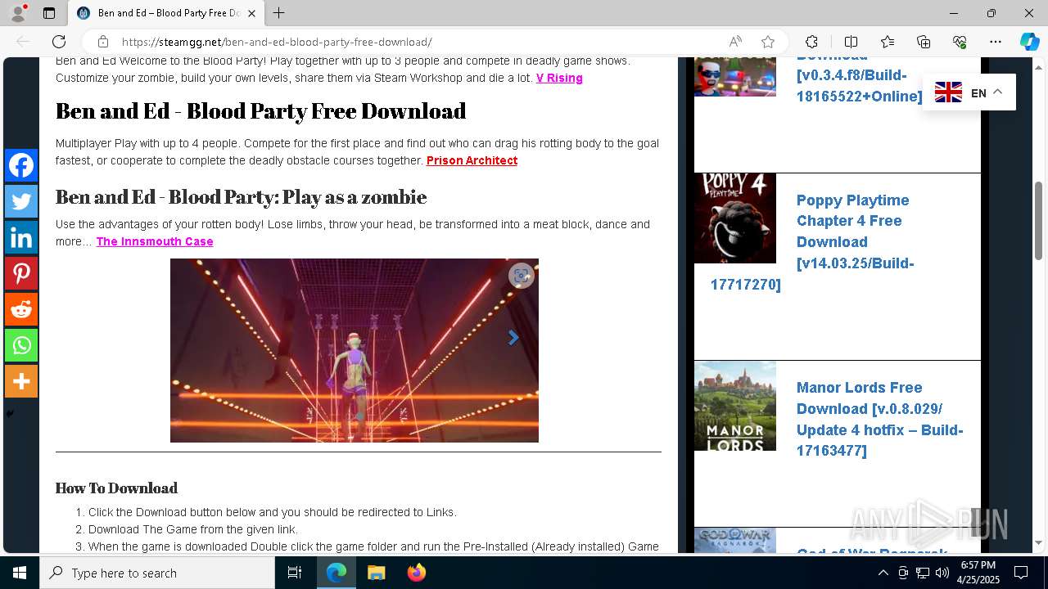Click Build-18165522+Online sidebar link
Image resolution: width=1048 pixels, height=589 pixels.
859,86
